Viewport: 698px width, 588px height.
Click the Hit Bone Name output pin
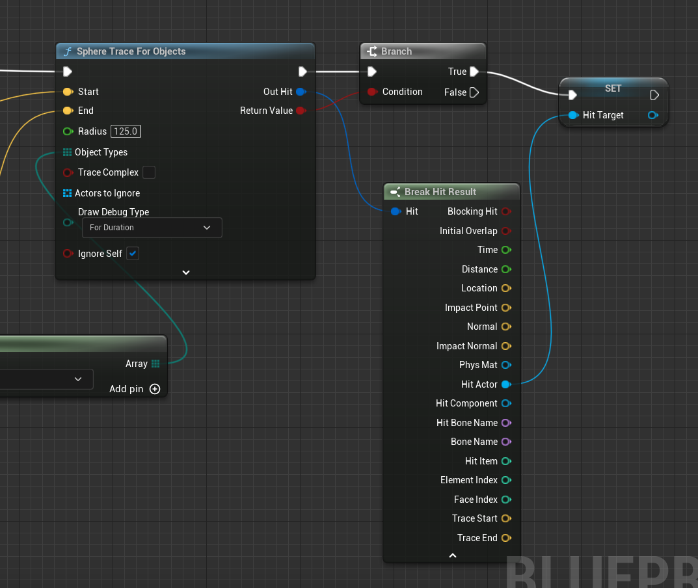click(x=507, y=423)
